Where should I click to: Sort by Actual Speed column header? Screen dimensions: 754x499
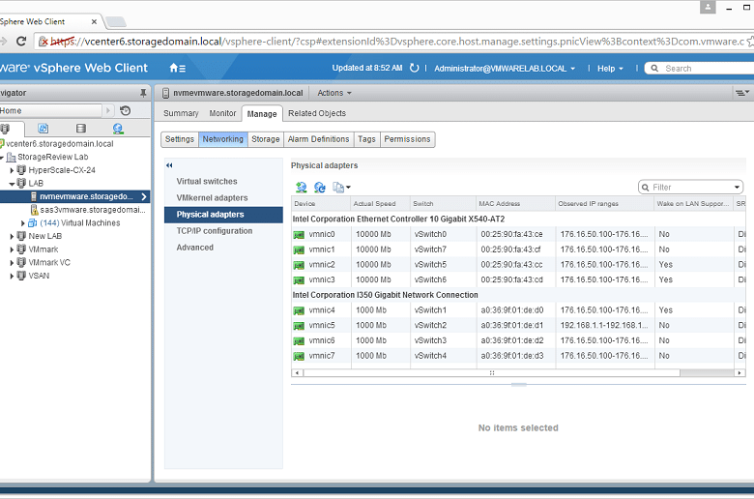tap(380, 203)
